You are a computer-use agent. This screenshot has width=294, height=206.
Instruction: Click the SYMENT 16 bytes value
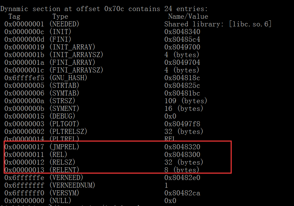coord(184,109)
